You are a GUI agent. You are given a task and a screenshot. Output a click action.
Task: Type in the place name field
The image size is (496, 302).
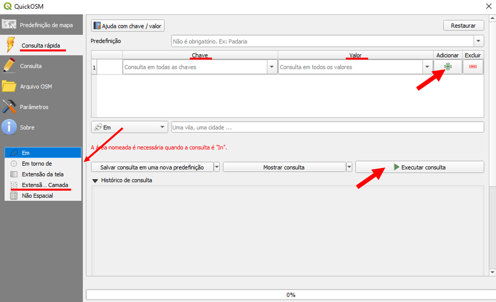(327, 127)
